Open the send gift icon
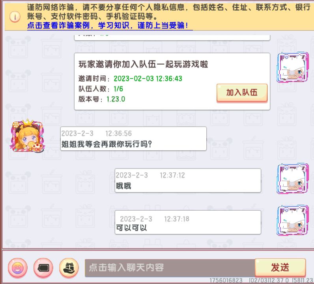This screenshot has width=314, height=284. click(x=69, y=268)
